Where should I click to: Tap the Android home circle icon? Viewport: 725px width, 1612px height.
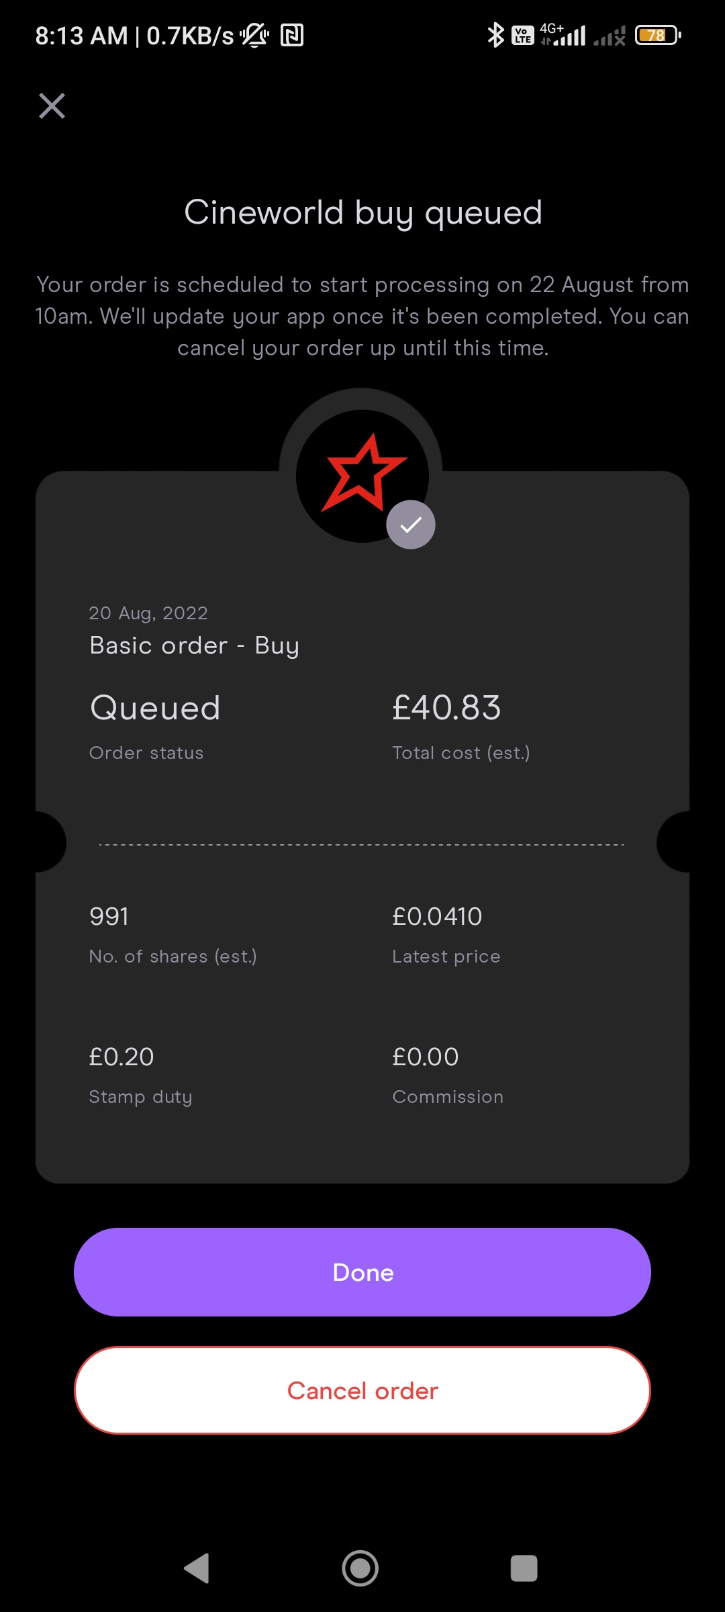click(360, 1568)
